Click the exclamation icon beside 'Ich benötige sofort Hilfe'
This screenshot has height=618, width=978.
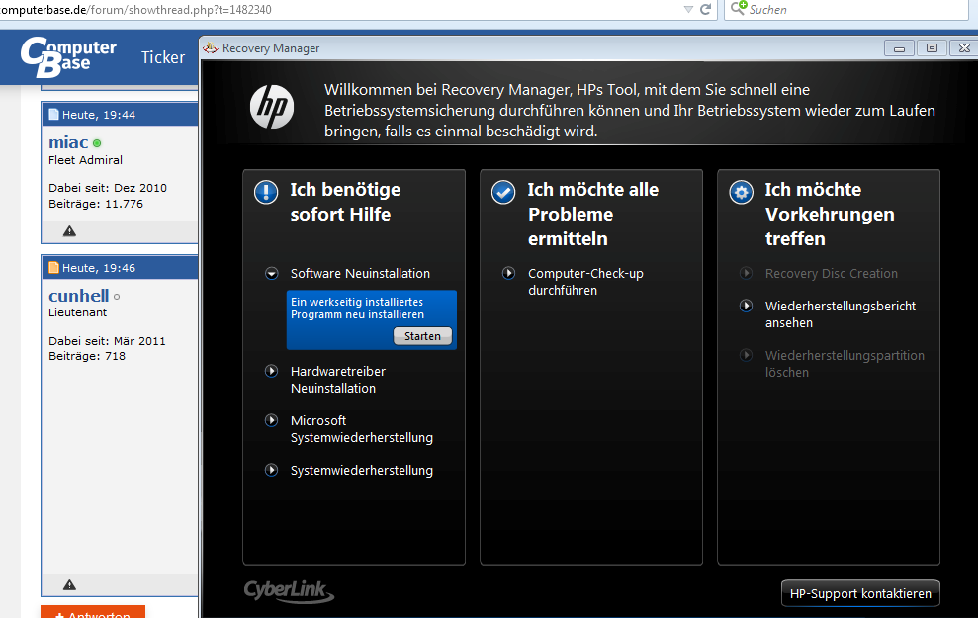coord(266,192)
